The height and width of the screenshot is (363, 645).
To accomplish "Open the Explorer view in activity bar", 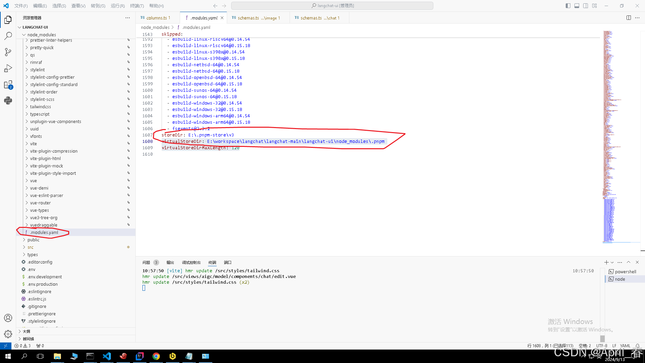I will pos(8,20).
